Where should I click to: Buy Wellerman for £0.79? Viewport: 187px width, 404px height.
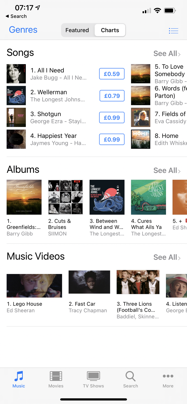tap(112, 96)
